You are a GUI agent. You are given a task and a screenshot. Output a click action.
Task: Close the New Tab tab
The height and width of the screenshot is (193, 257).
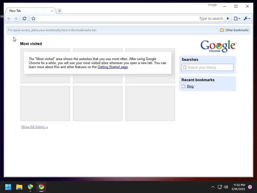pos(52,11)
